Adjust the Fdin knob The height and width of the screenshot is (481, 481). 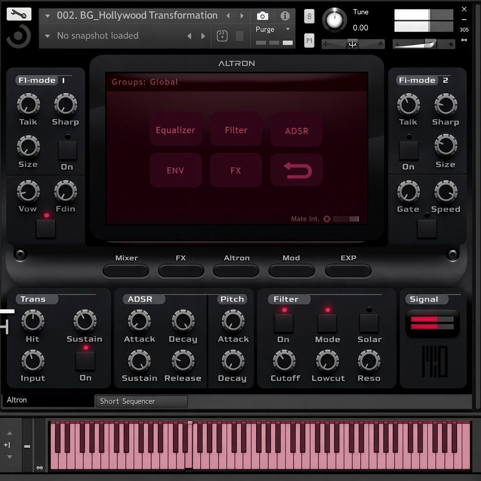pos(65,192)
